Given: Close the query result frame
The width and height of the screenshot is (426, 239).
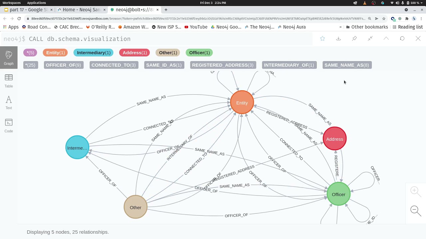Looking at the screenshot, I should pos(418,39).
